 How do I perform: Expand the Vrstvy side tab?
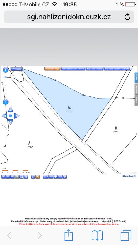(x=136, y=78)
